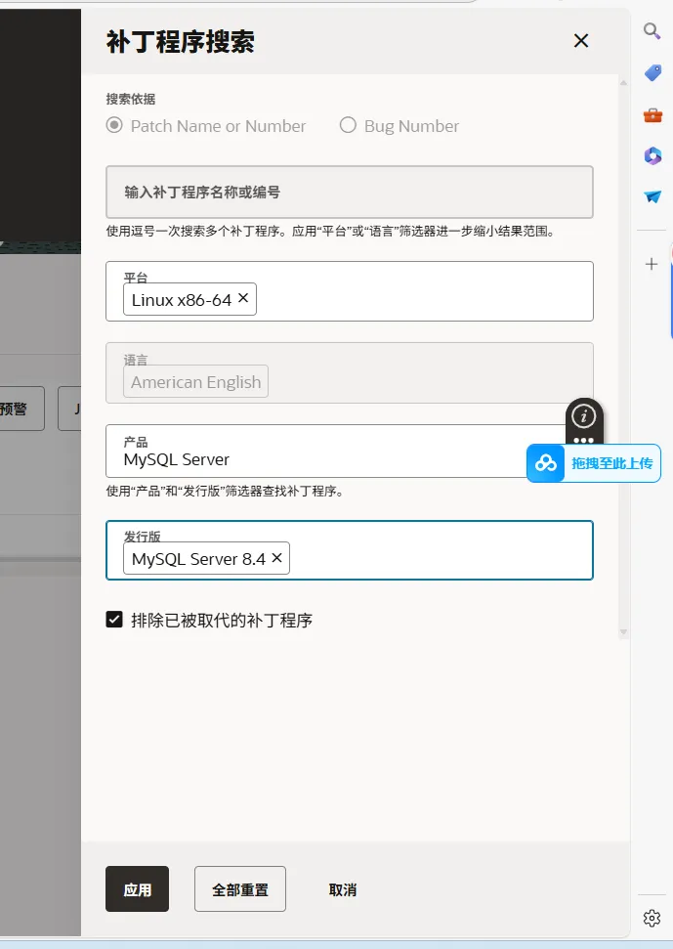Click the American English language chip
The image size is (673, 949).
(x=196, y=382)
